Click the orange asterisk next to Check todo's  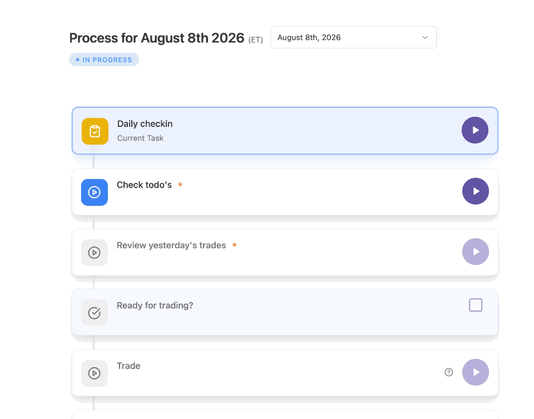tap(180, 184)
